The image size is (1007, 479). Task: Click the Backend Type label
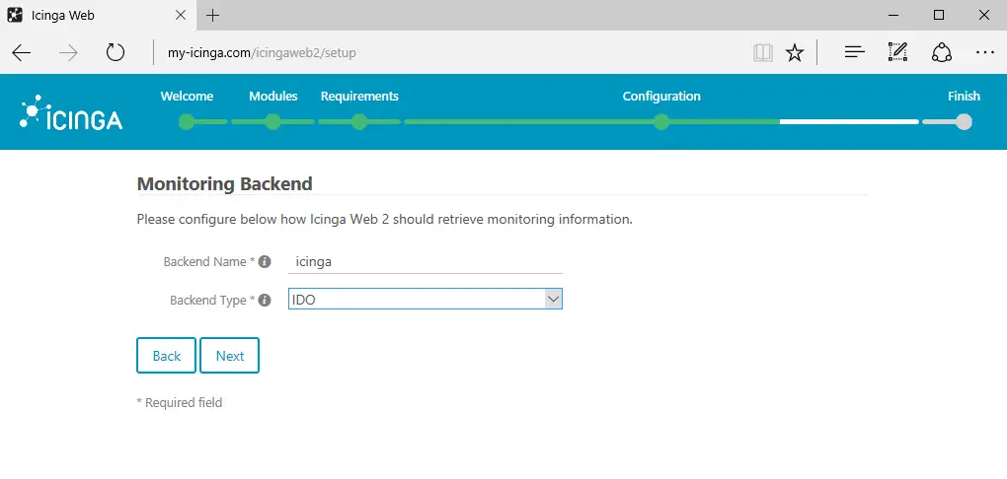(212, 300)
